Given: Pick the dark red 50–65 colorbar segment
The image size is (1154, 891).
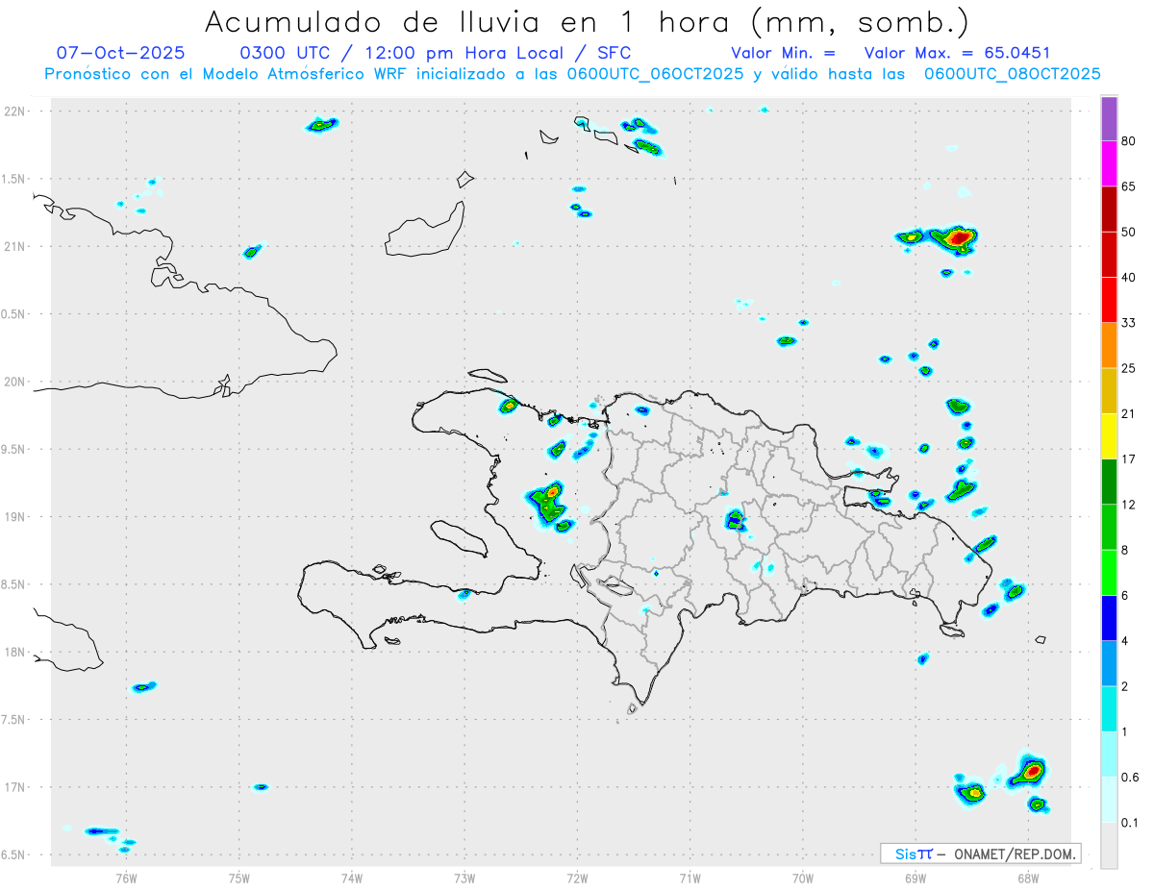Looking at the screenshot, I should (x=1109, y=210).
